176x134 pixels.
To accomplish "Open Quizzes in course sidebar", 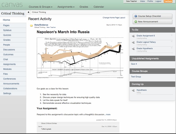I will point(13,35).
